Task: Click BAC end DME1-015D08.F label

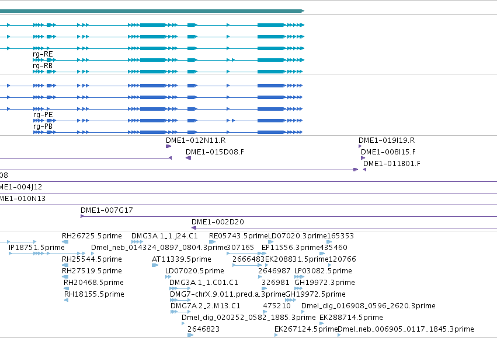Action: tap(215, 152)
